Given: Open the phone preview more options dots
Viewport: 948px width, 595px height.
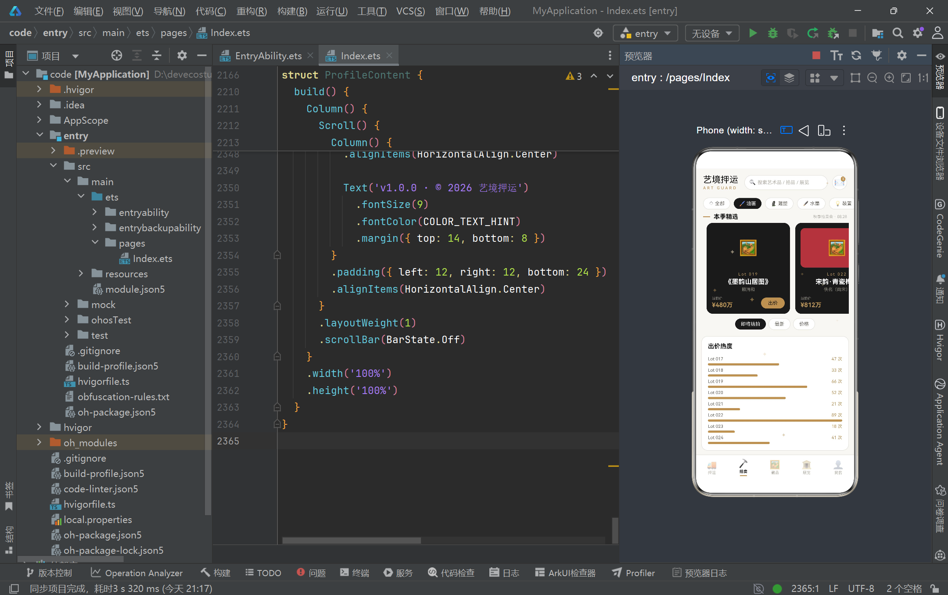Looking at the screenshot, I should coord(844,131).
